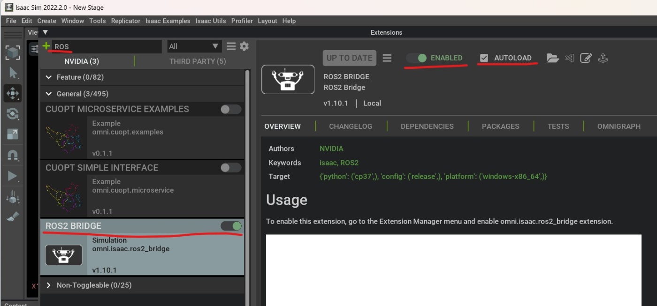Click the physics drop tool icon
This screenshot has width=657, height=306.
tap(13, 197)
